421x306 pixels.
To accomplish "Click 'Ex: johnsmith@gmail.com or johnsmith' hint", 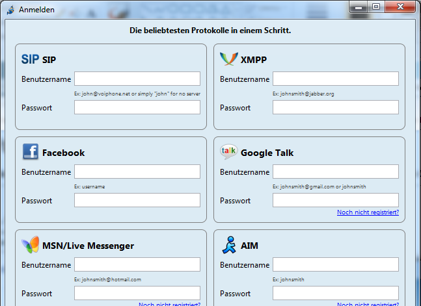I will (x=319, y=186).
